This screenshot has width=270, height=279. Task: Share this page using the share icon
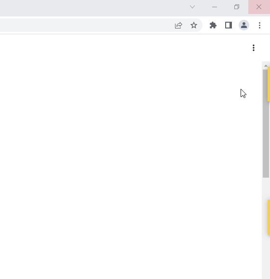coord(178,25)
